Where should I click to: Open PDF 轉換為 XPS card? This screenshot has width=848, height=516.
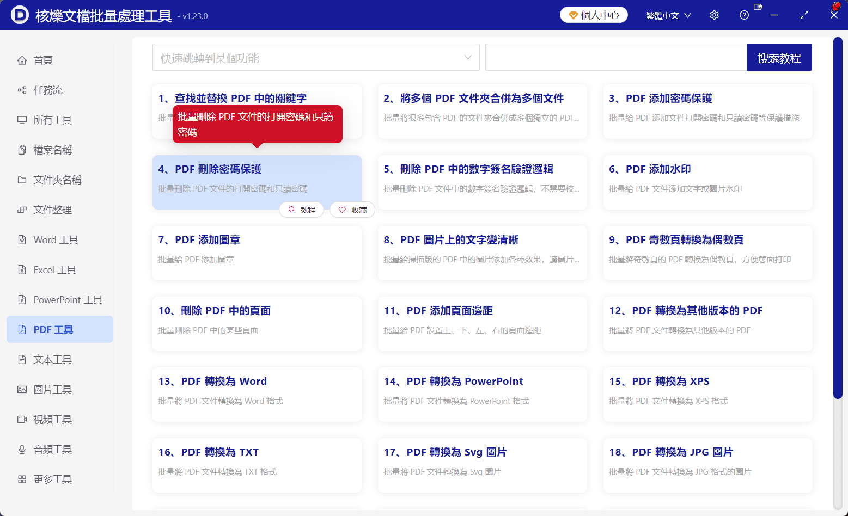coord(707,395)
